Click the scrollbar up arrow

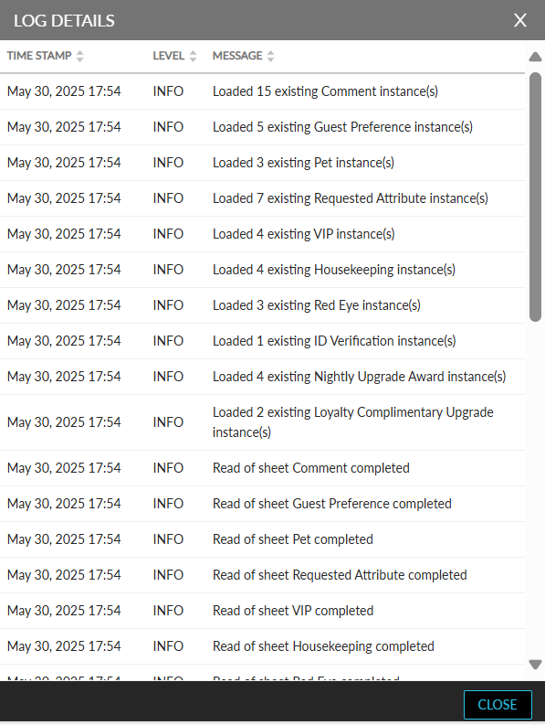535,57
